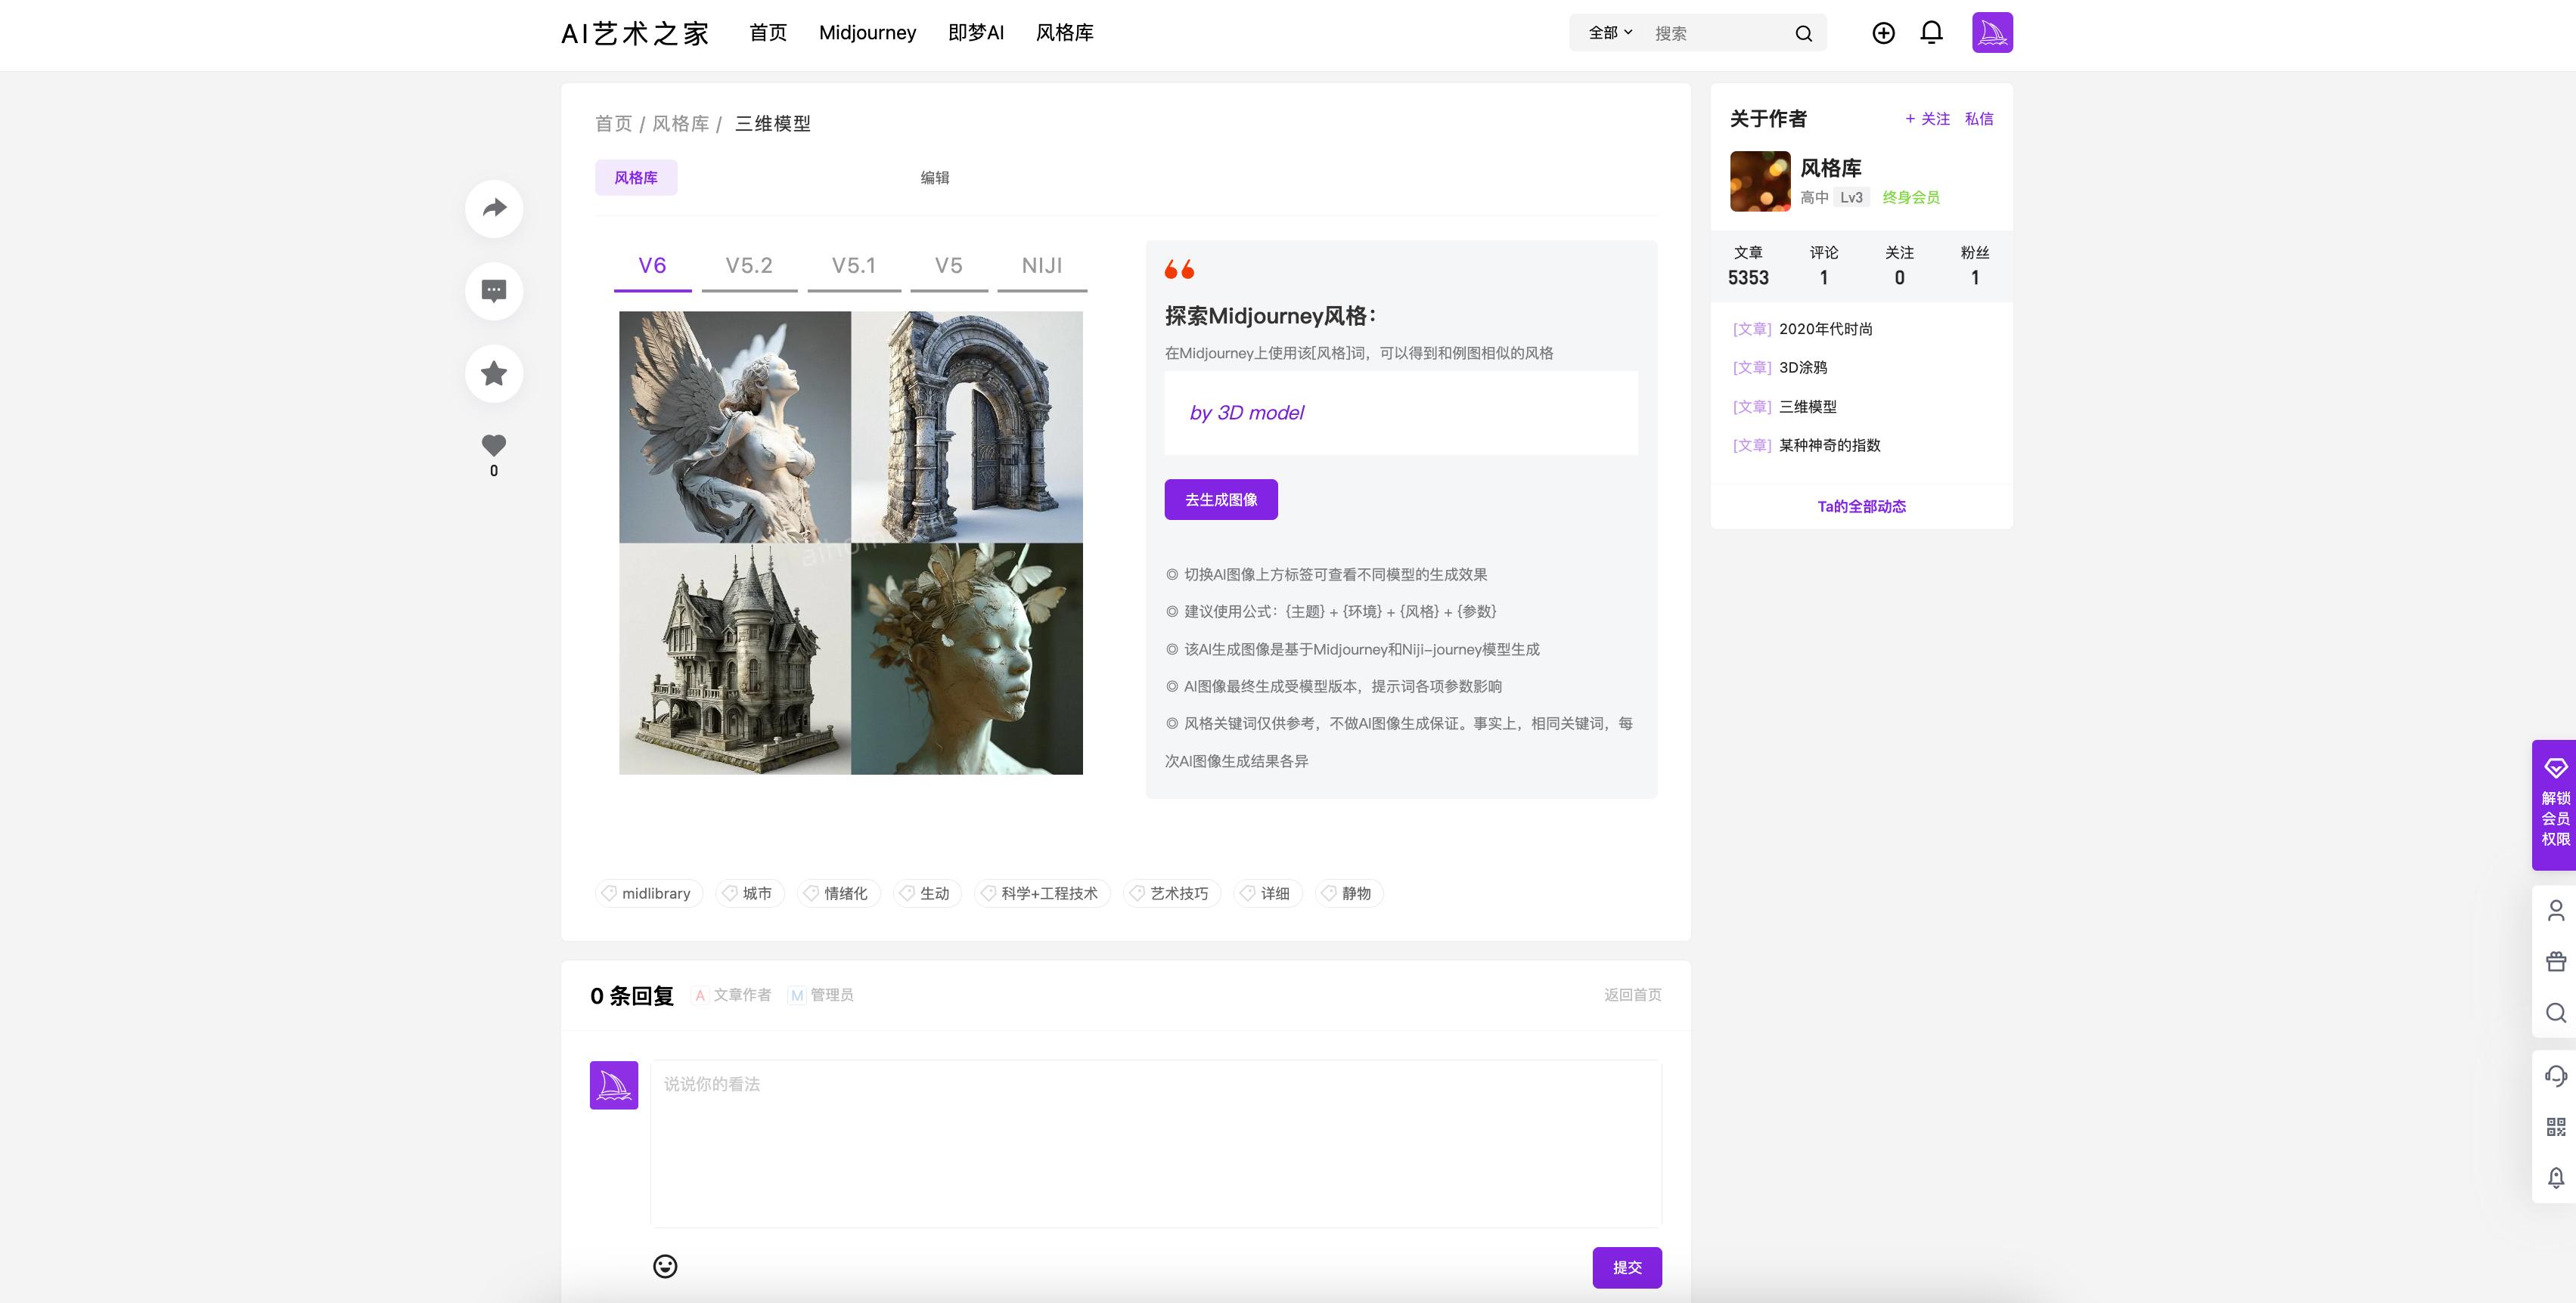Click the share arrow icon
Viewport: 2576px width, 1303px height.
pos(493,208)
